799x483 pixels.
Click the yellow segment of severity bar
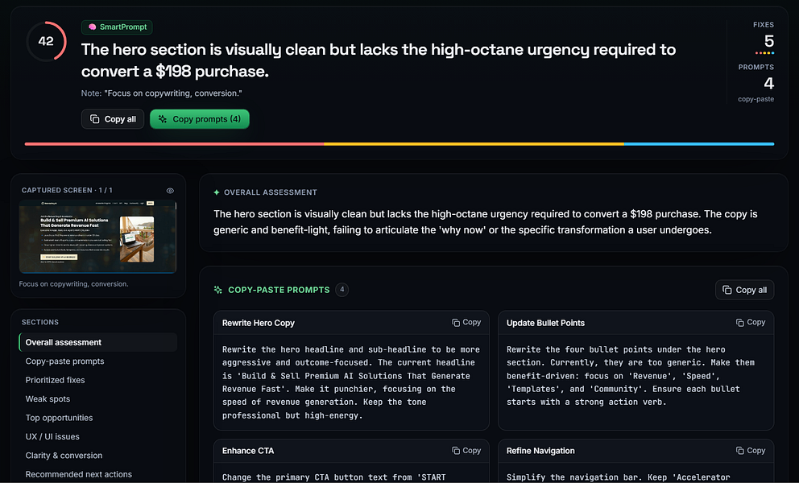(x=474, y=144)
